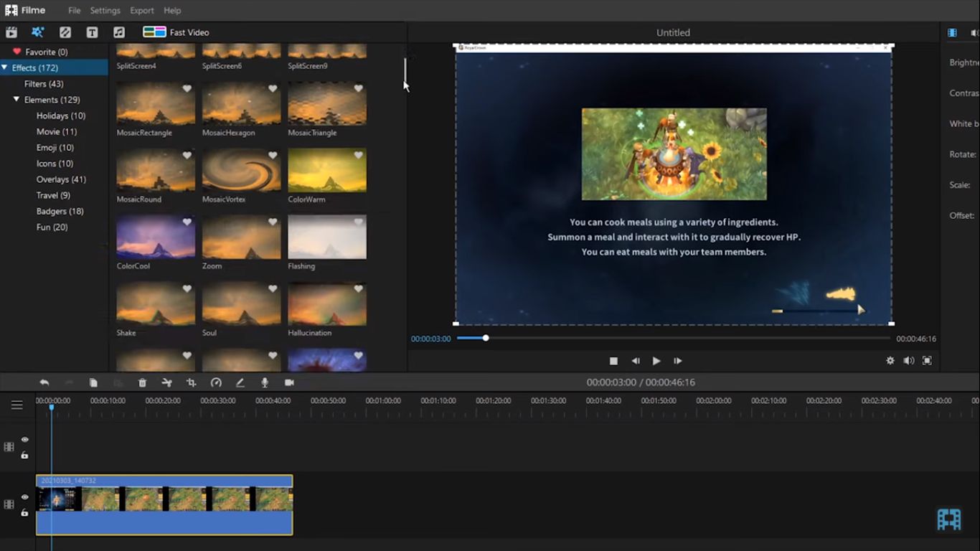Viewport: 980px width, 551px height.
Task: Select Travel (9) category
Action: tap(54, 195)
